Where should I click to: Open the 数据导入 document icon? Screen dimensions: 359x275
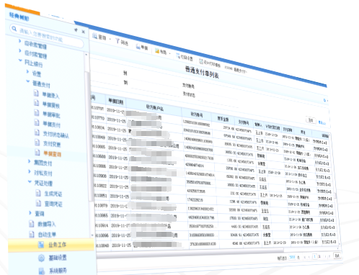(31, 224)
